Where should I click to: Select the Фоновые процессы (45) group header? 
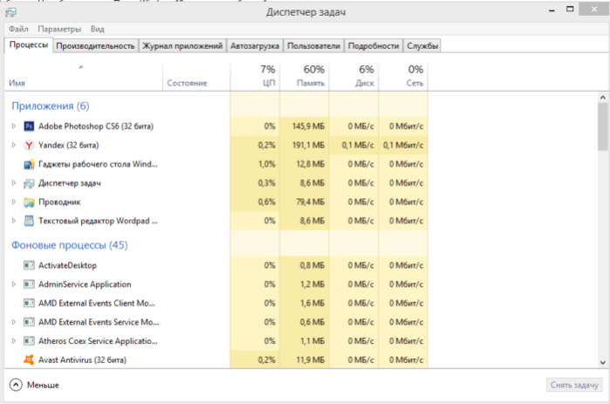tap(70, 245)
